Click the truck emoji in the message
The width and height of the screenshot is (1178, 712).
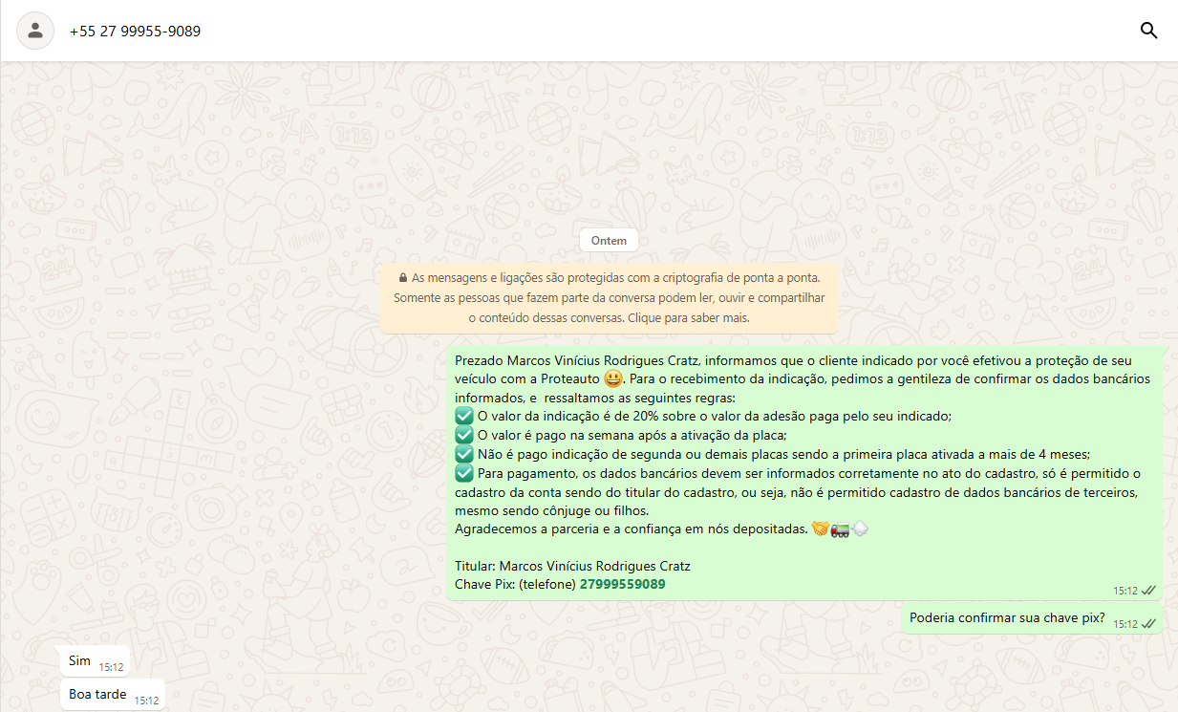[x=838, y=529]
